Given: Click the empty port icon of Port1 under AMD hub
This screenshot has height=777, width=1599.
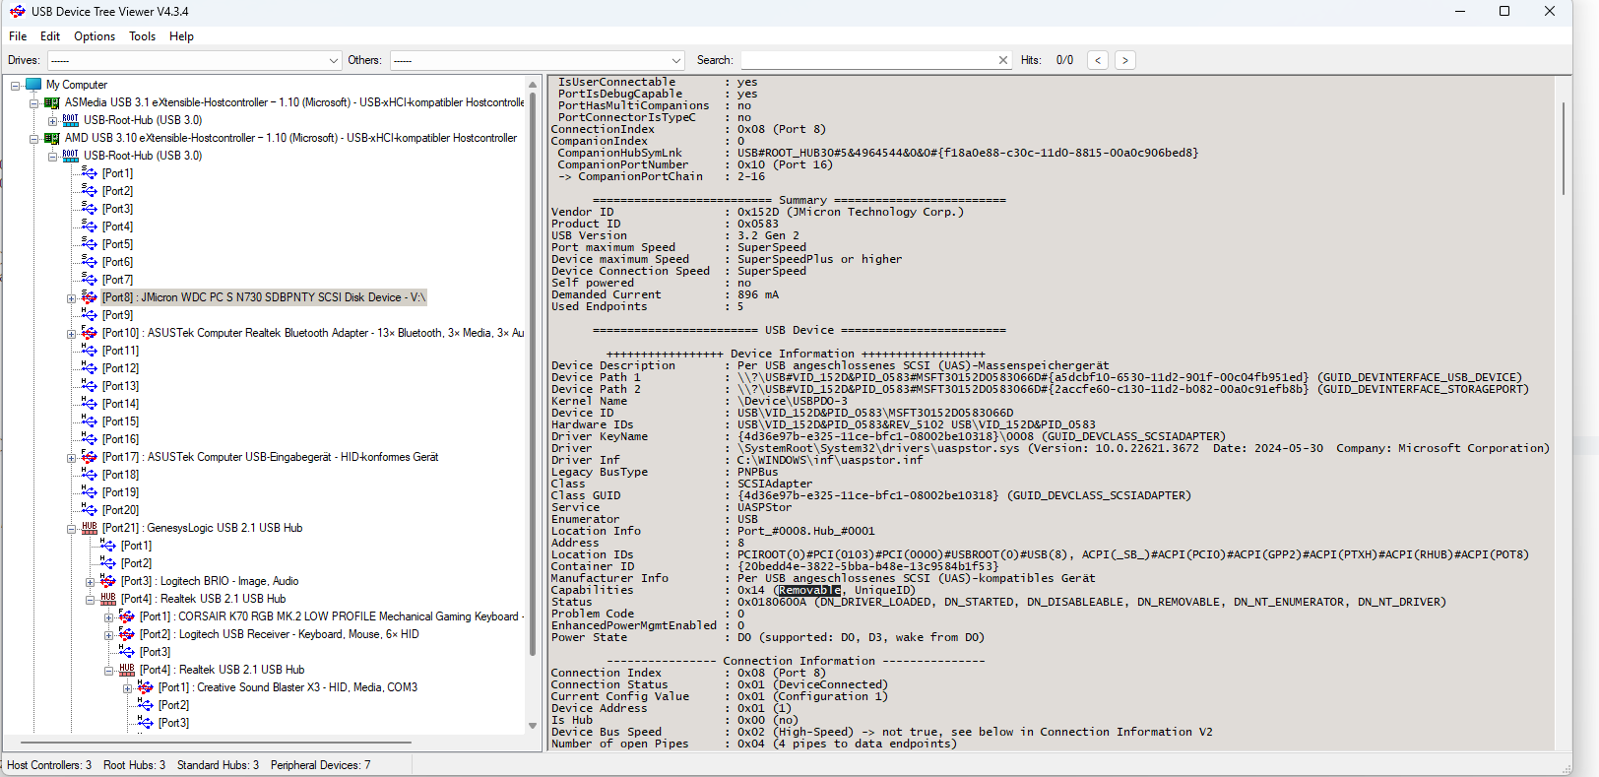Looking at the screenshot, I should tap(90, 173).
